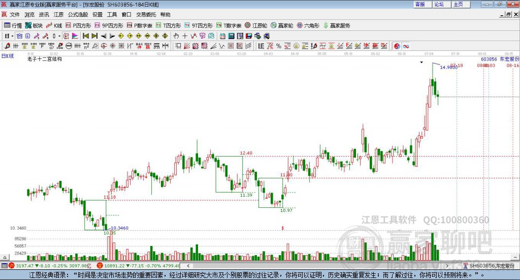This screenshot has width=520, height=280.
Task: Open the P数字表 number table
Action: click(139, 25)
